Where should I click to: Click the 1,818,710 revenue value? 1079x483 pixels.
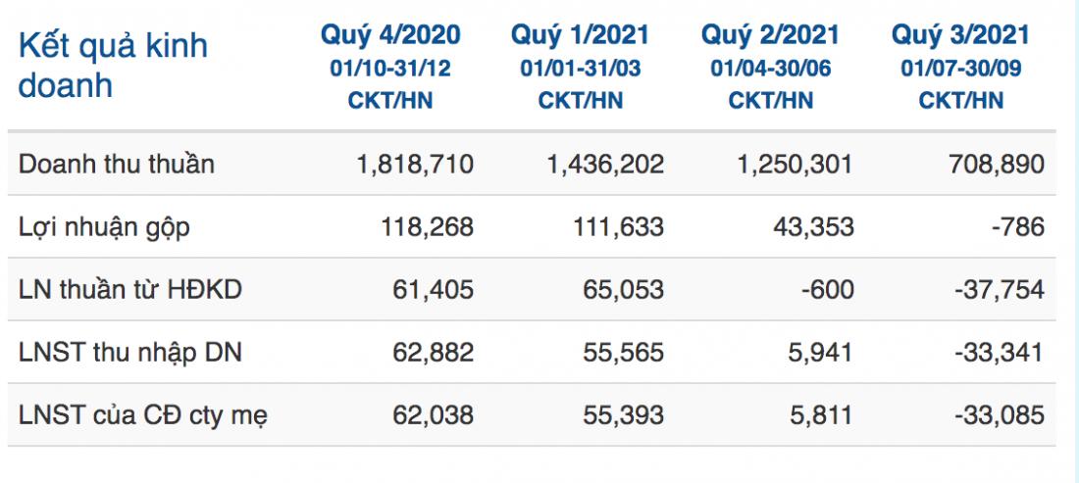(415, 165)
